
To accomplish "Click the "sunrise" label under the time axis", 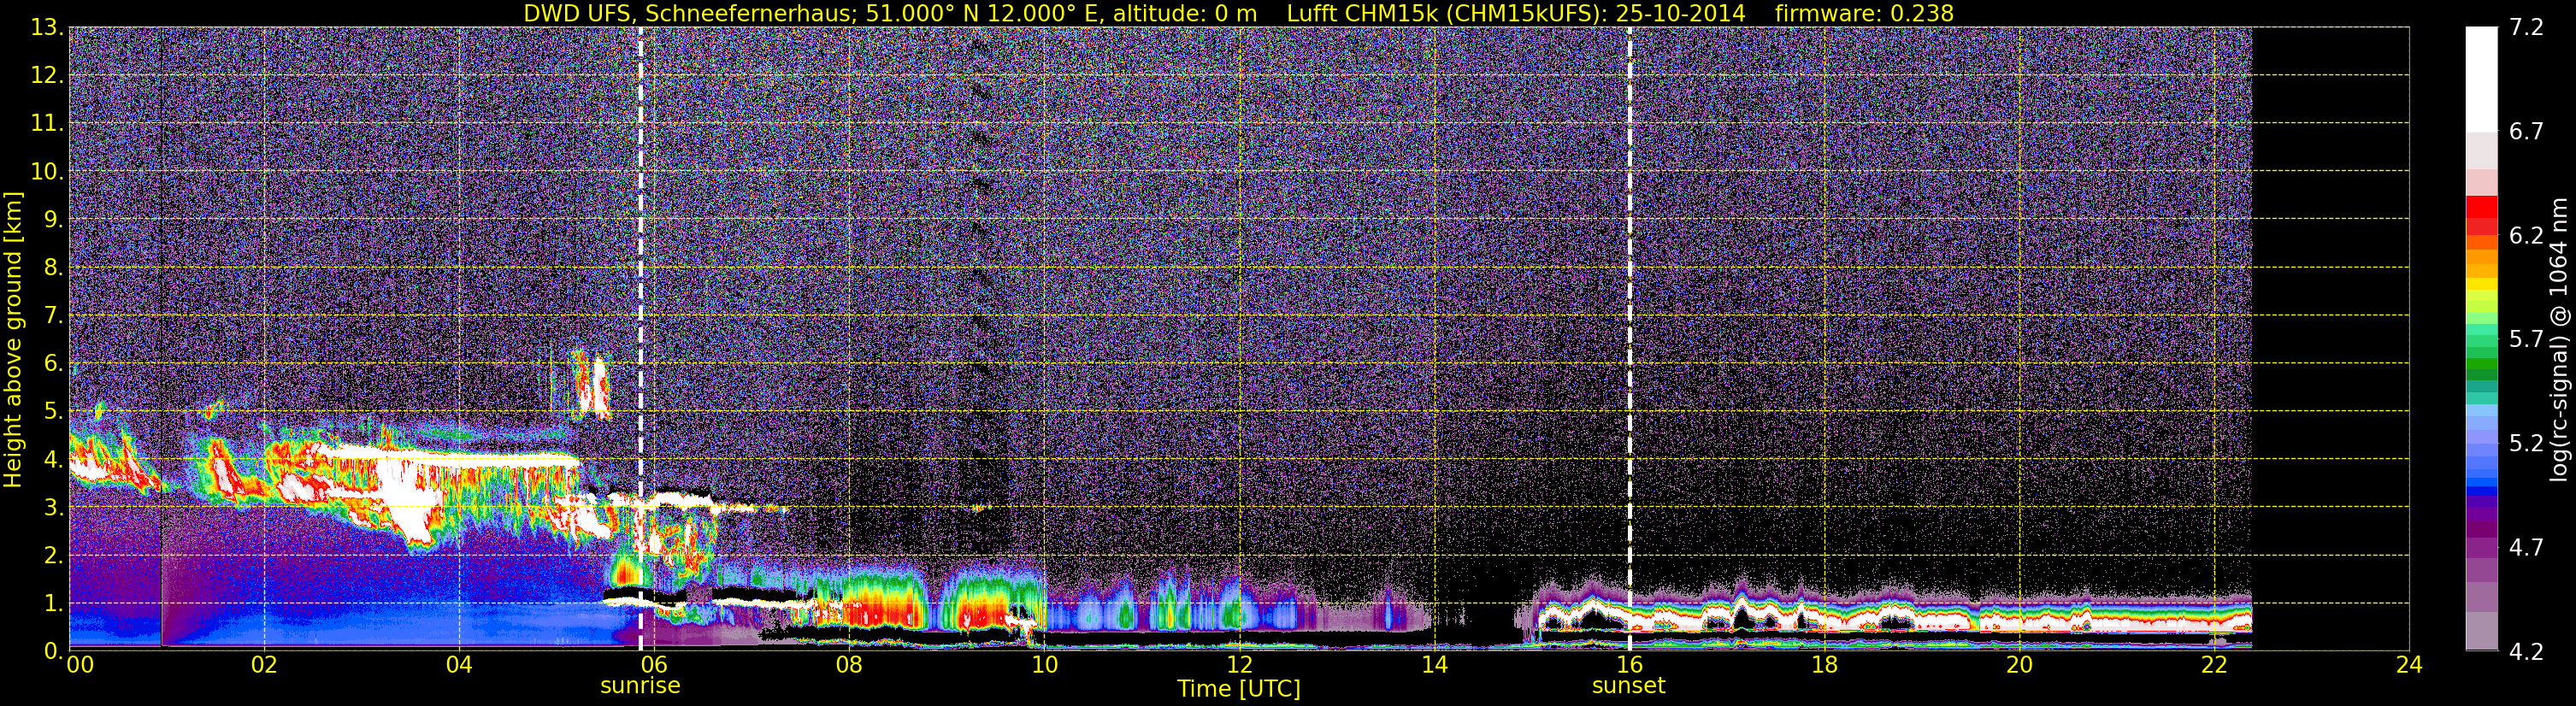I will [x=640, y=686].
